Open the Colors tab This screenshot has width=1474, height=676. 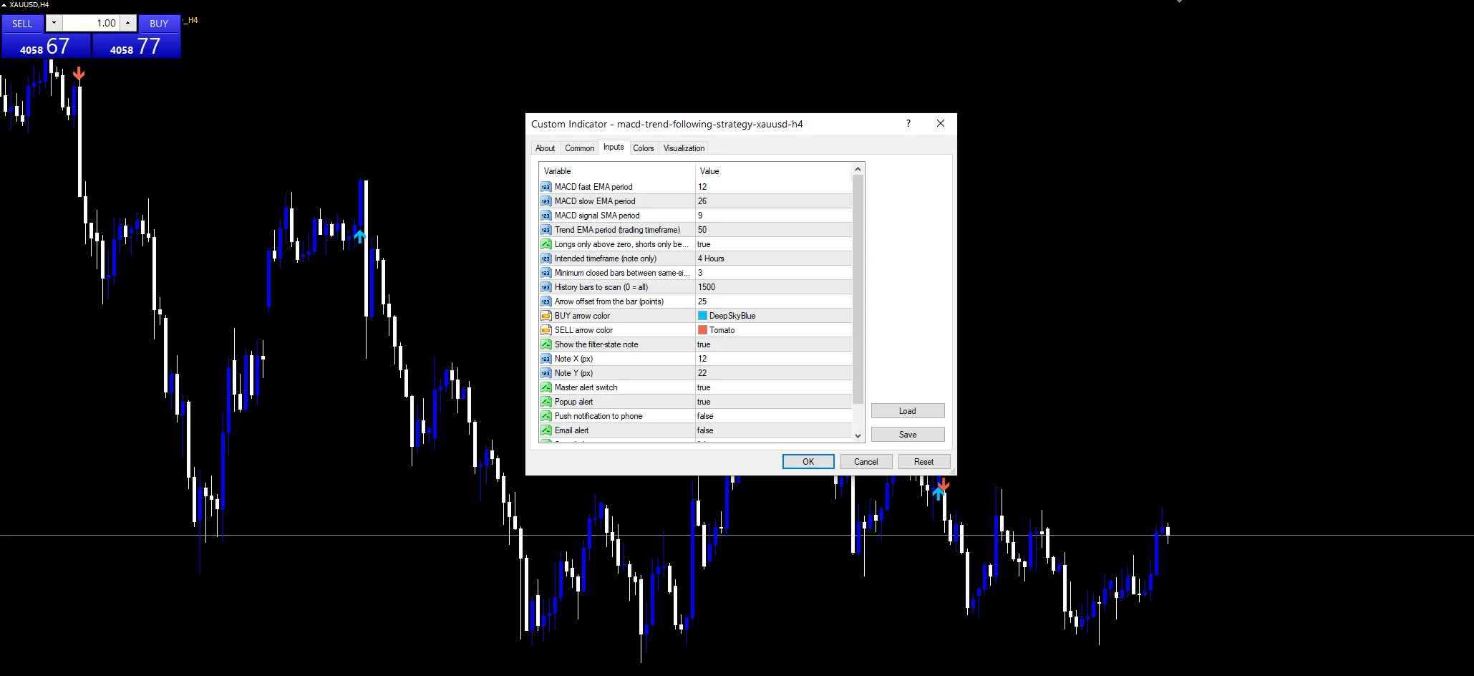(x=643, y=148)
